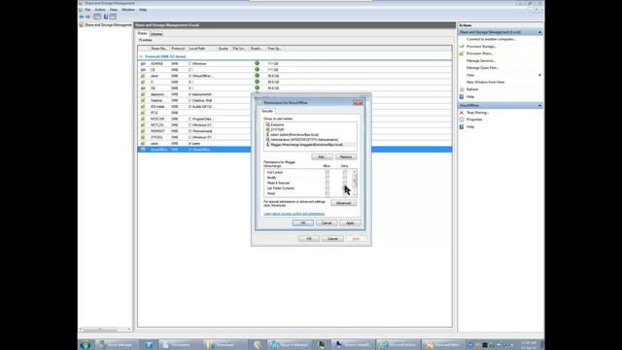Click the Properties action icon
Screen dimensions: 622x350
(x=462, y=120)
